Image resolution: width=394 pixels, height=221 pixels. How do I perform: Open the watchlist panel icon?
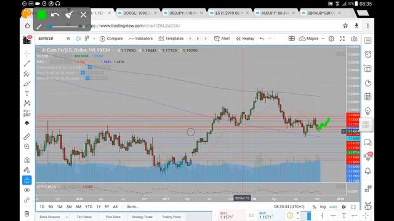[x=368, y=41]
